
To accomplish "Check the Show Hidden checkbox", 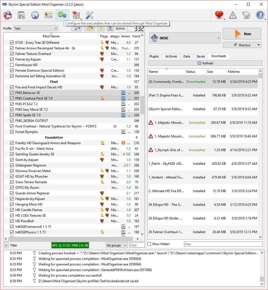I will point(149,244).
